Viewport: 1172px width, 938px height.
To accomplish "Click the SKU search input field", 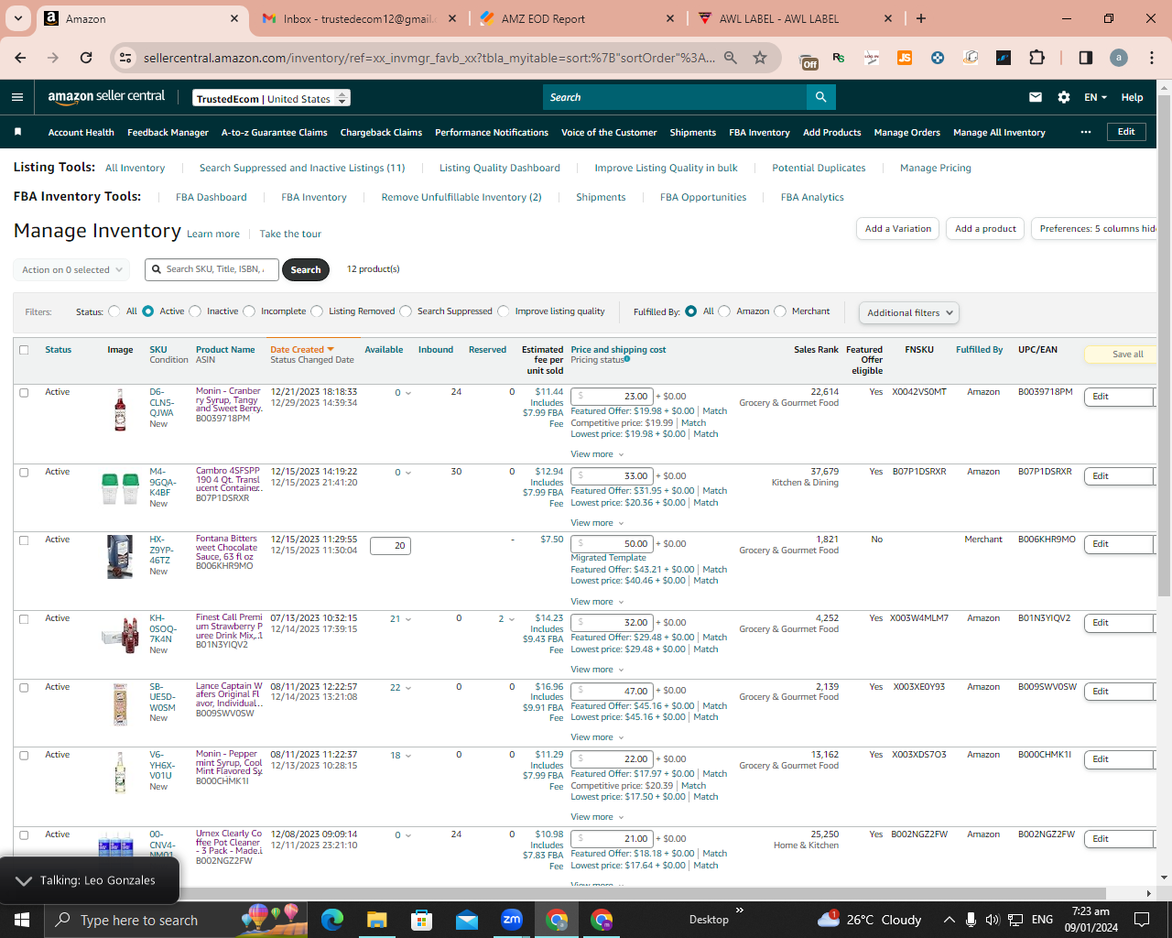I will [x=212, y=269].
